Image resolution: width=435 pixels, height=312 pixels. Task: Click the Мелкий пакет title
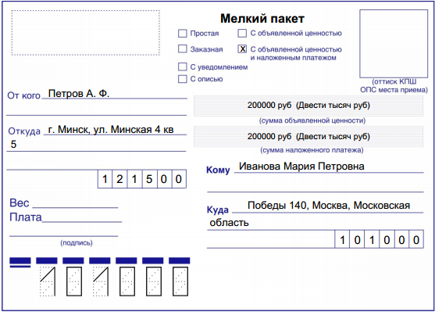pos(262,19)
